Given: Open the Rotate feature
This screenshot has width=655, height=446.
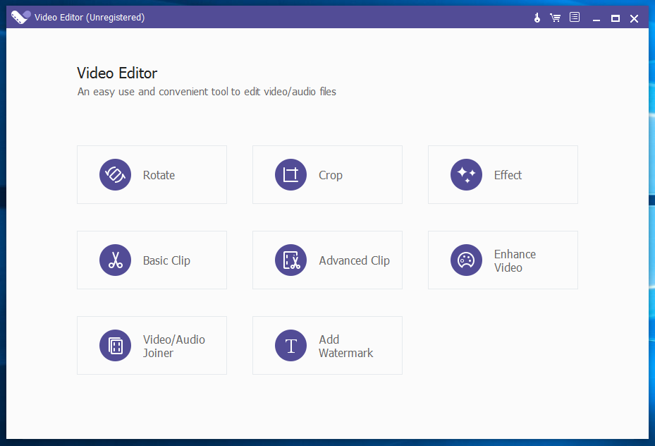Looking at the screenshot, I should coord(152,174).
